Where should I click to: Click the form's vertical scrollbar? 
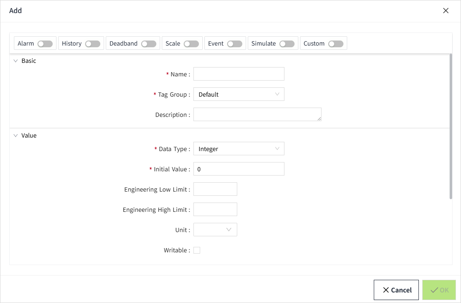point(450,127)
